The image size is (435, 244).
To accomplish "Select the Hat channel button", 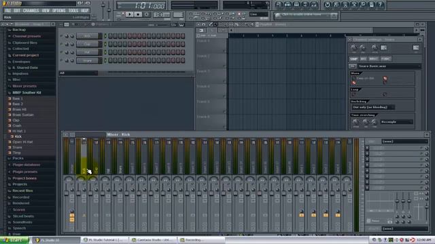I will pyautogui.click(x=88, y=52).
